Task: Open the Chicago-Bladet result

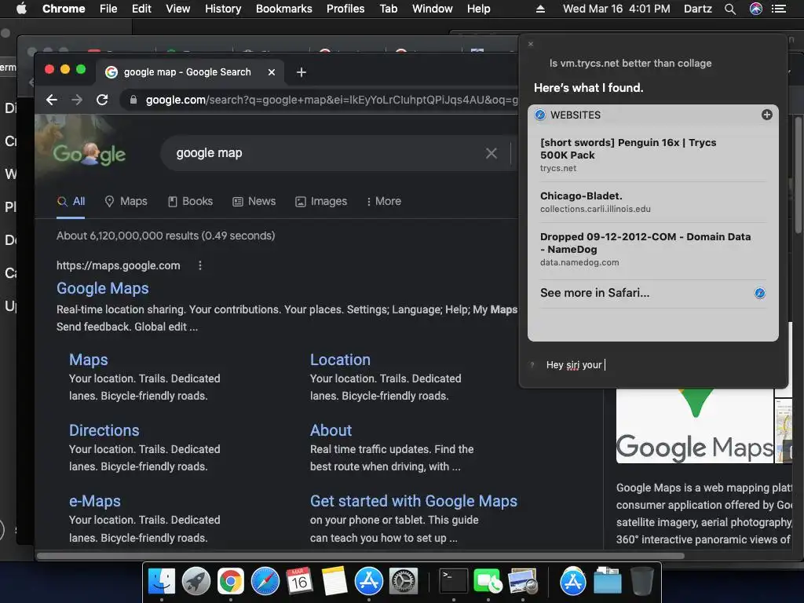Action: (x=652, y=202)
